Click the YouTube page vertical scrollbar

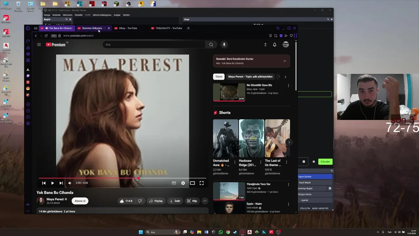[296, 66]
